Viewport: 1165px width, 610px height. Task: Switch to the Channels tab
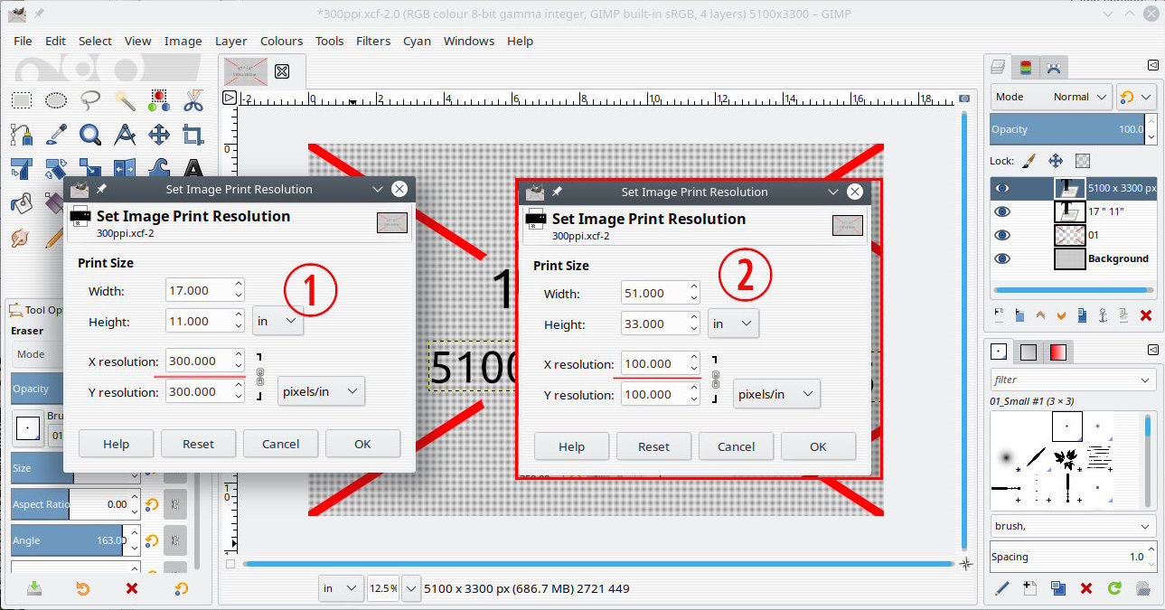coord(1026,67)
